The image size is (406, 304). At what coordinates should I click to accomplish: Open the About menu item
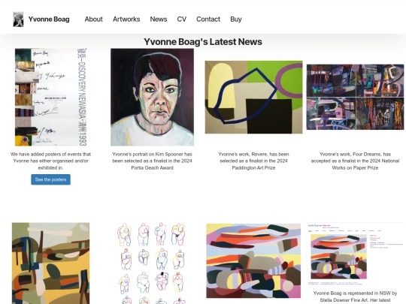93,20
